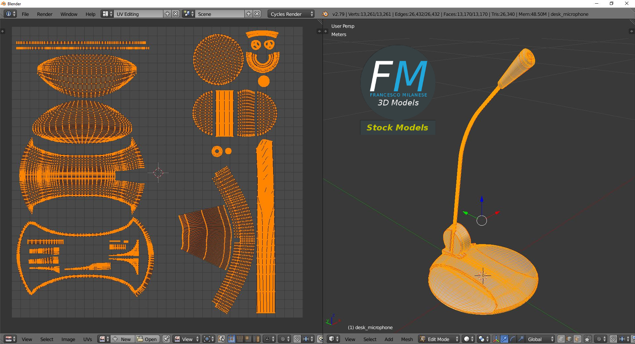Switch to face select mode in 3D viewport
This screenshot has width=635, height=344.
point(577,339)
